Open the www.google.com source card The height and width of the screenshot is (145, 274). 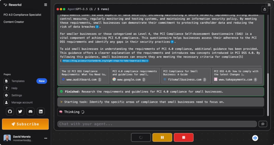[x=135, y=75]
